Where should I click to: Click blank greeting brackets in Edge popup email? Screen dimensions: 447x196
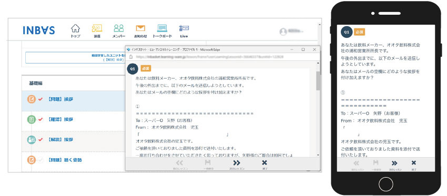coord(182,135)
